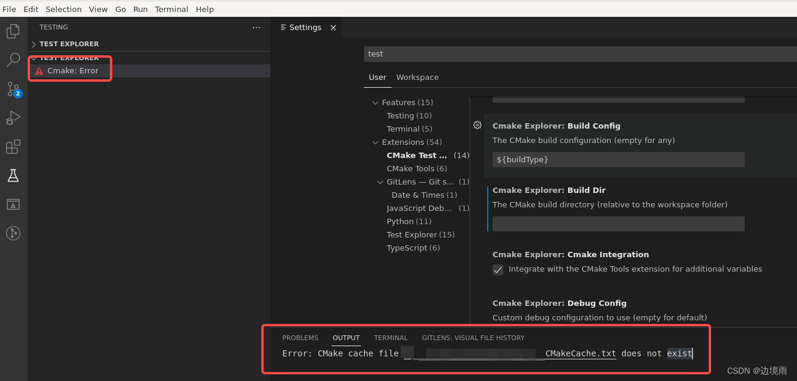Screen dimensions: 797x381
Task: Open the Search sidebar icon
Action: (13, 60)
